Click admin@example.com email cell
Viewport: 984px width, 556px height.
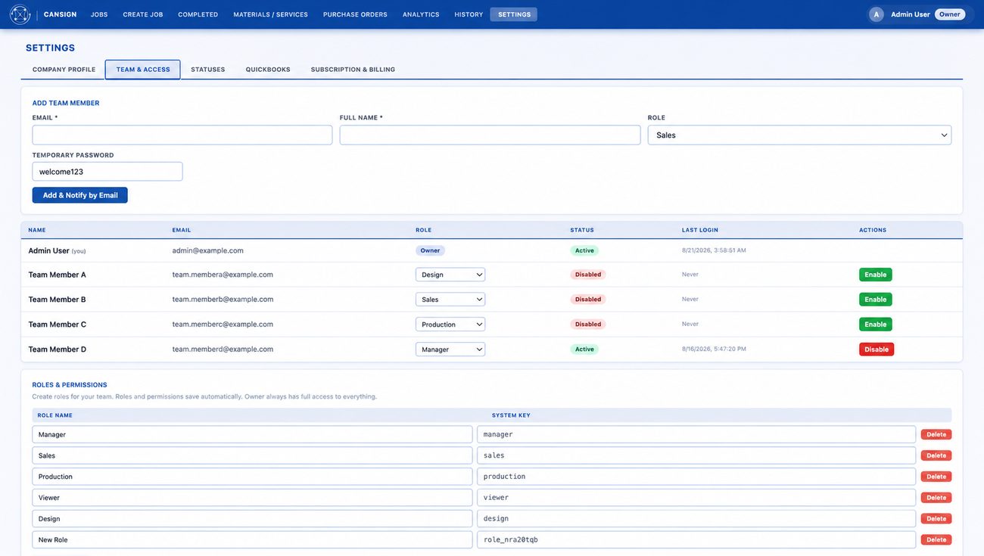pos(208,250)
